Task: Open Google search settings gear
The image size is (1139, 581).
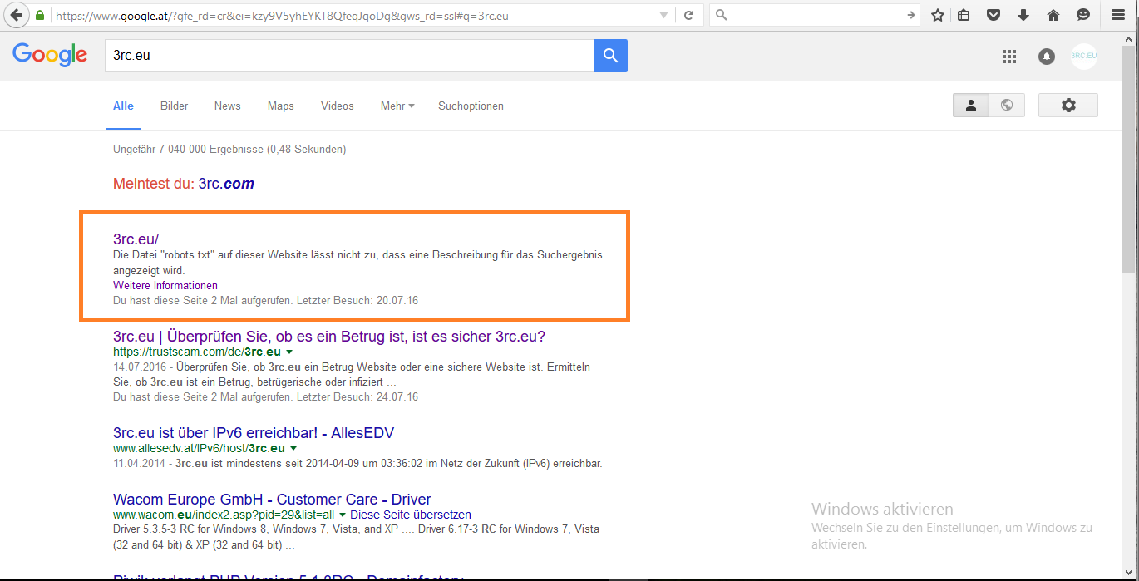Action: click(1068, 105)
